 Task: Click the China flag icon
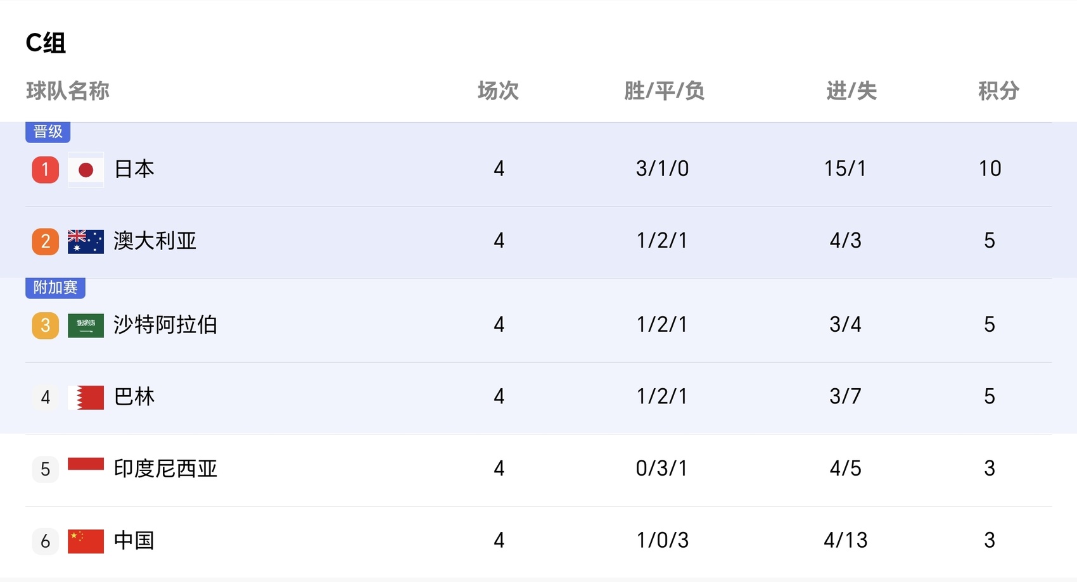coord(86,541)
